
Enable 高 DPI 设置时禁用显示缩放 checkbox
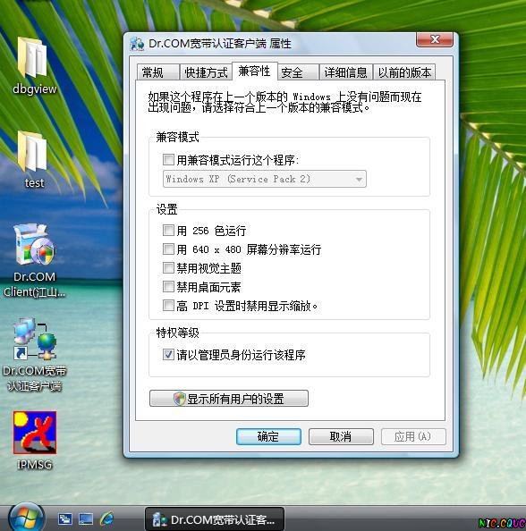pos(168,306)
